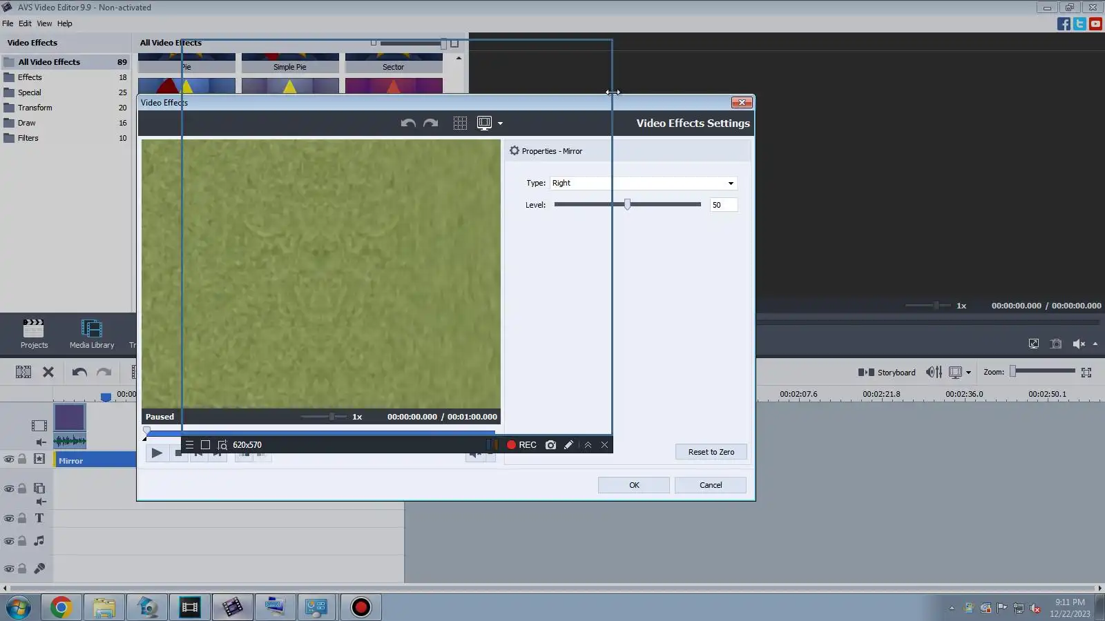Click the timeline Zoom slider
The height and width of the screenshot is (621, 1105).
(1043, 371)
